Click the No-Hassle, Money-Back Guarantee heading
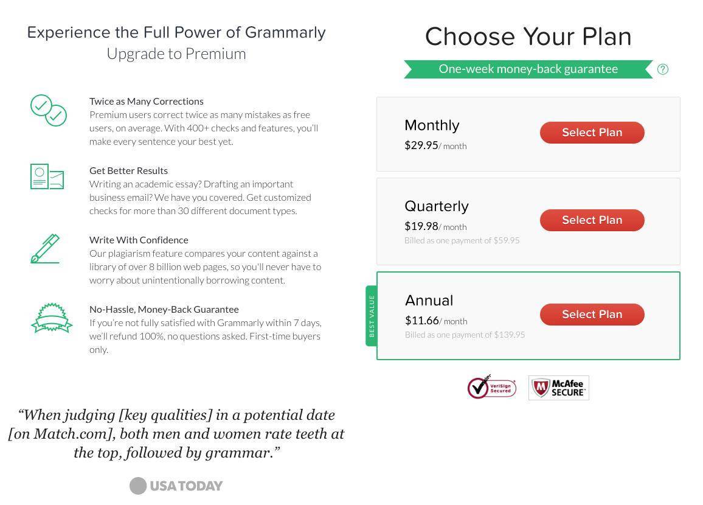Image resolution: width=703 pixels, height=505 pixels. click(x=164, y=310)
